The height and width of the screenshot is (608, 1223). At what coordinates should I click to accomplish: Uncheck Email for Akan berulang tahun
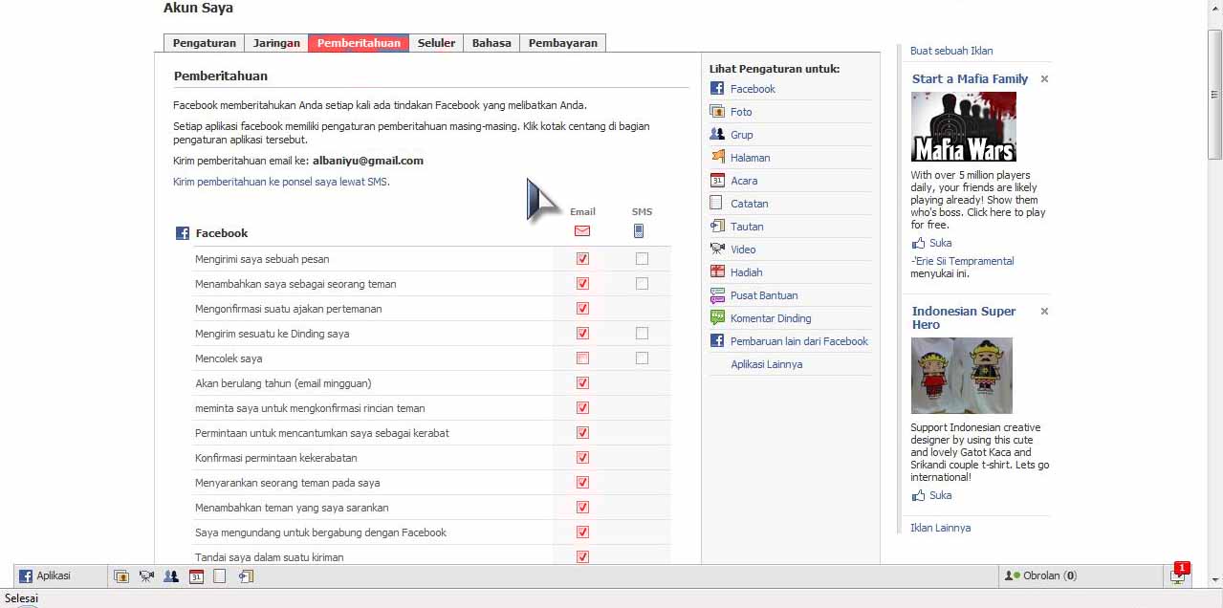point(582,383)
